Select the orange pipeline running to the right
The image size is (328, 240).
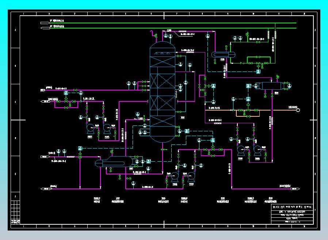(251, 110)
